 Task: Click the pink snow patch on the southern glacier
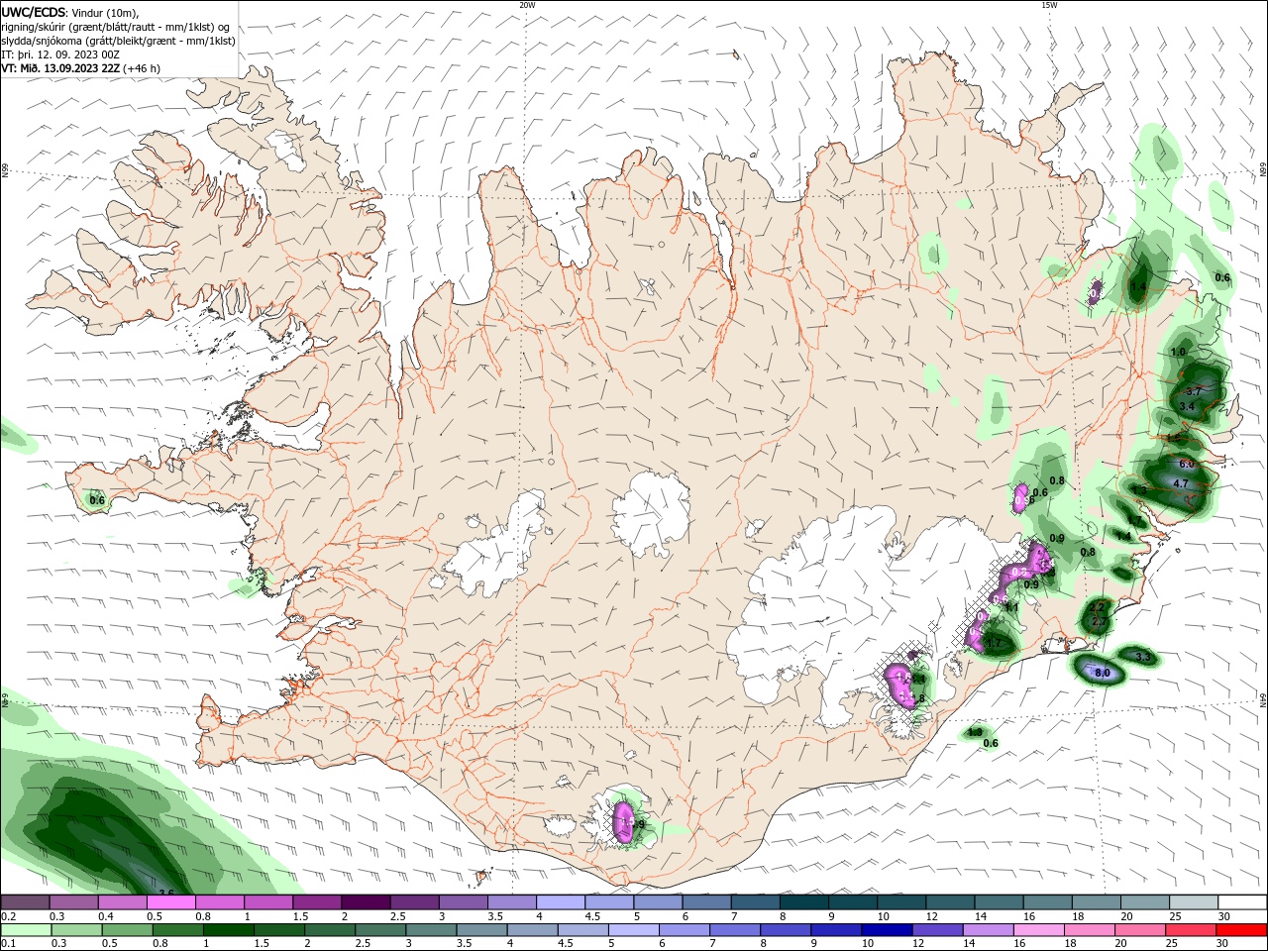click(624, 822)
